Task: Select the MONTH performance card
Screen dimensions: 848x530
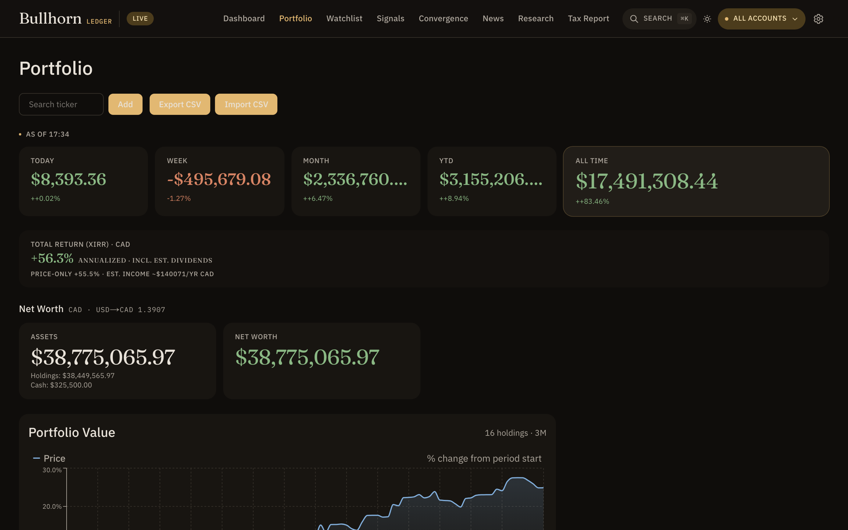Action: coord(356,181)
